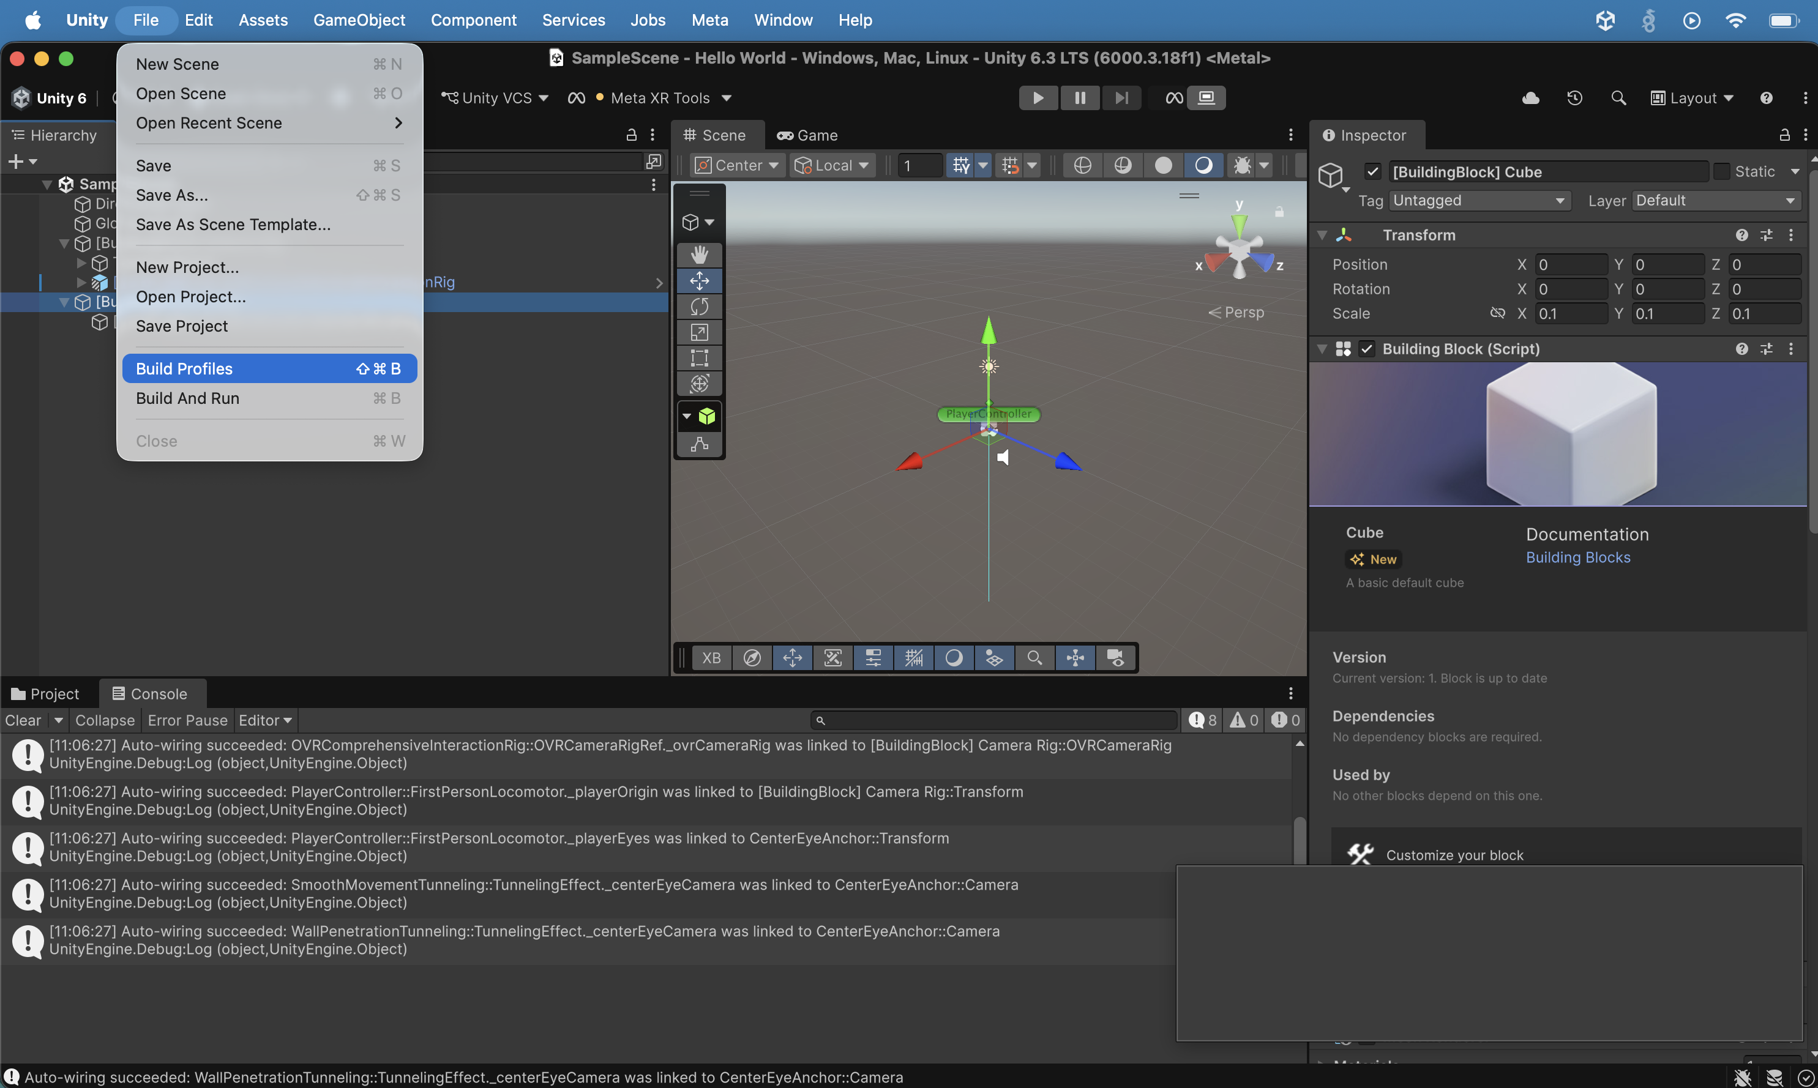Click the Pause button

point(1080,97)
